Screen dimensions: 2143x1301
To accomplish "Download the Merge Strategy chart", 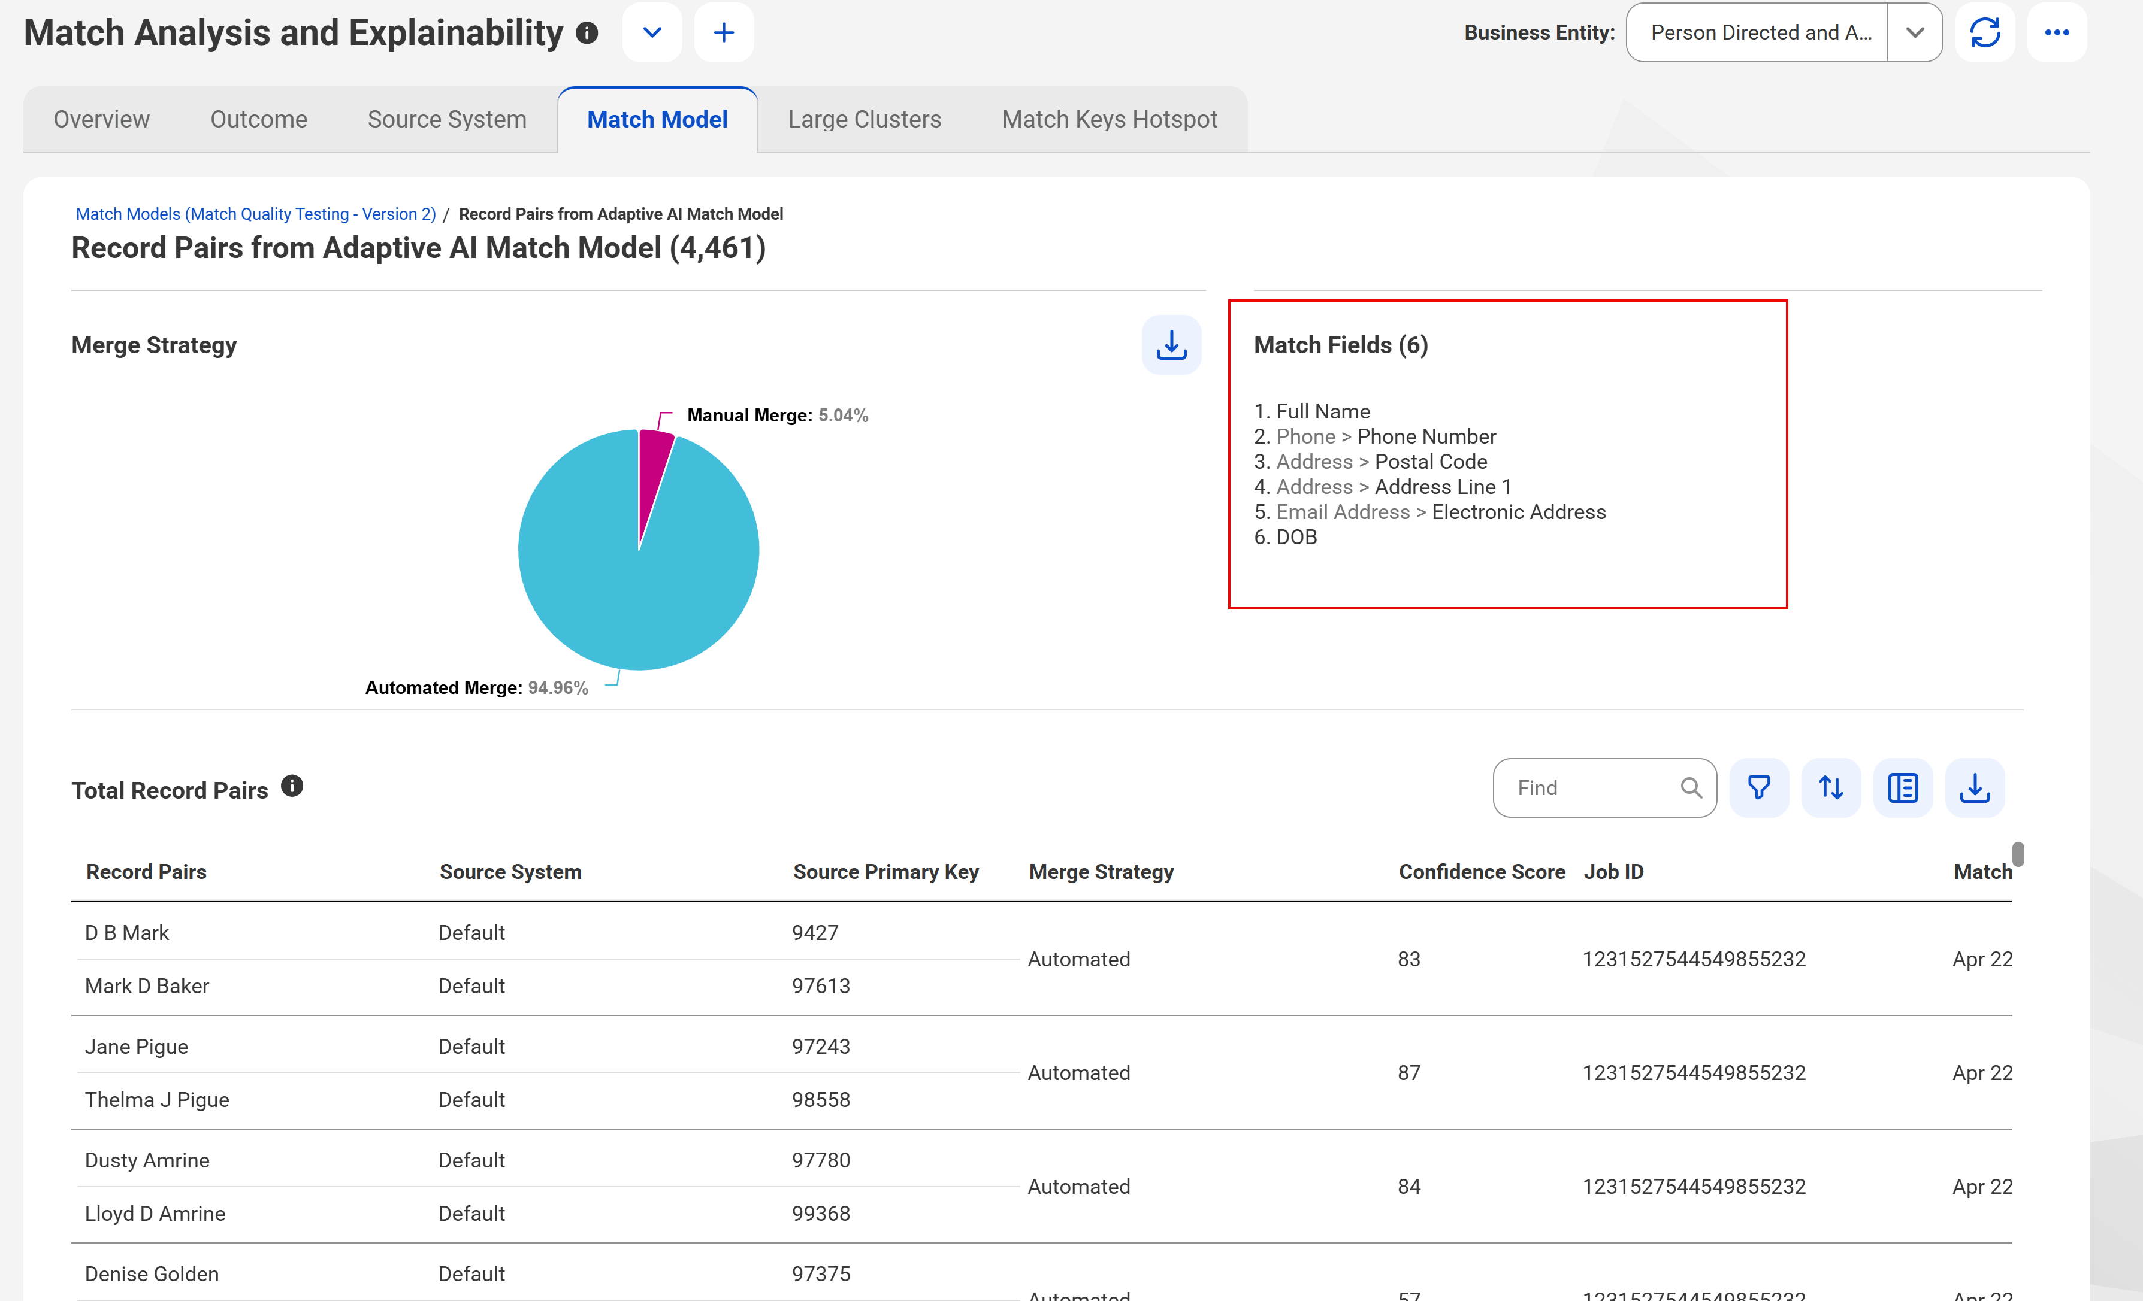I will (1171, 345).
